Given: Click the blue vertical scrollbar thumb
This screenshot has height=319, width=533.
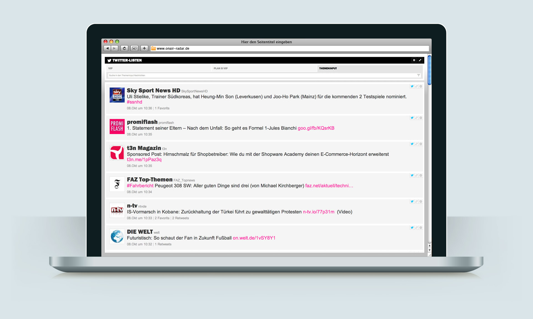Looking at the screenshot, I should (x=429, y=70).
